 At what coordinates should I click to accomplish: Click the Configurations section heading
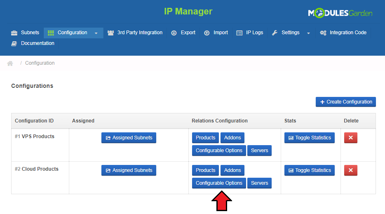tap(32, 86)
